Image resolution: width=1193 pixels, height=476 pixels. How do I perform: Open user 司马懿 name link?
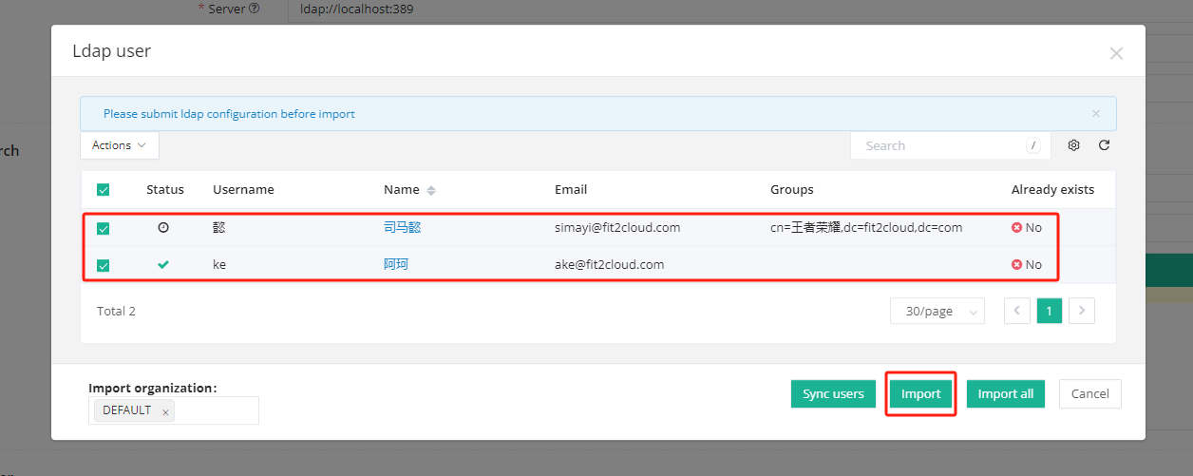point(402,228)
